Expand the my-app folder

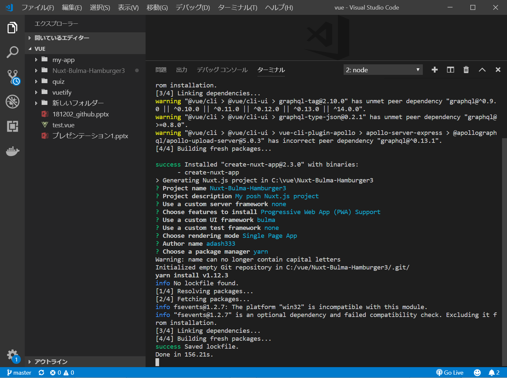63,60
